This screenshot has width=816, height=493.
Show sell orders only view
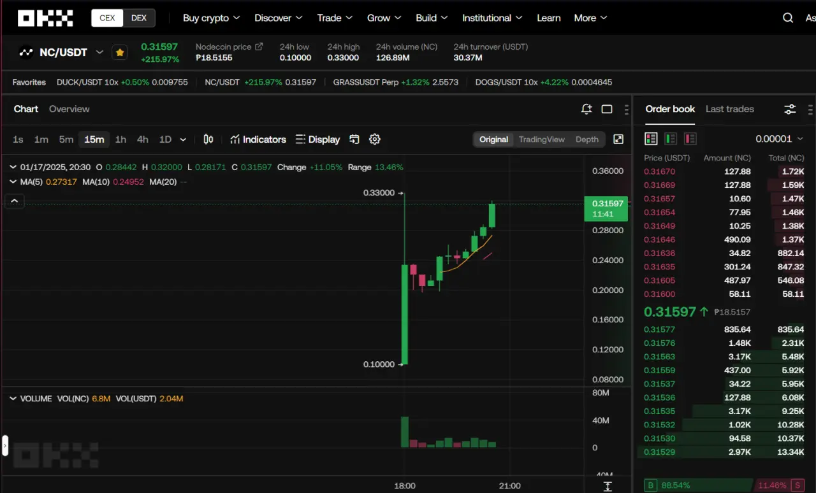coord(690,139)
